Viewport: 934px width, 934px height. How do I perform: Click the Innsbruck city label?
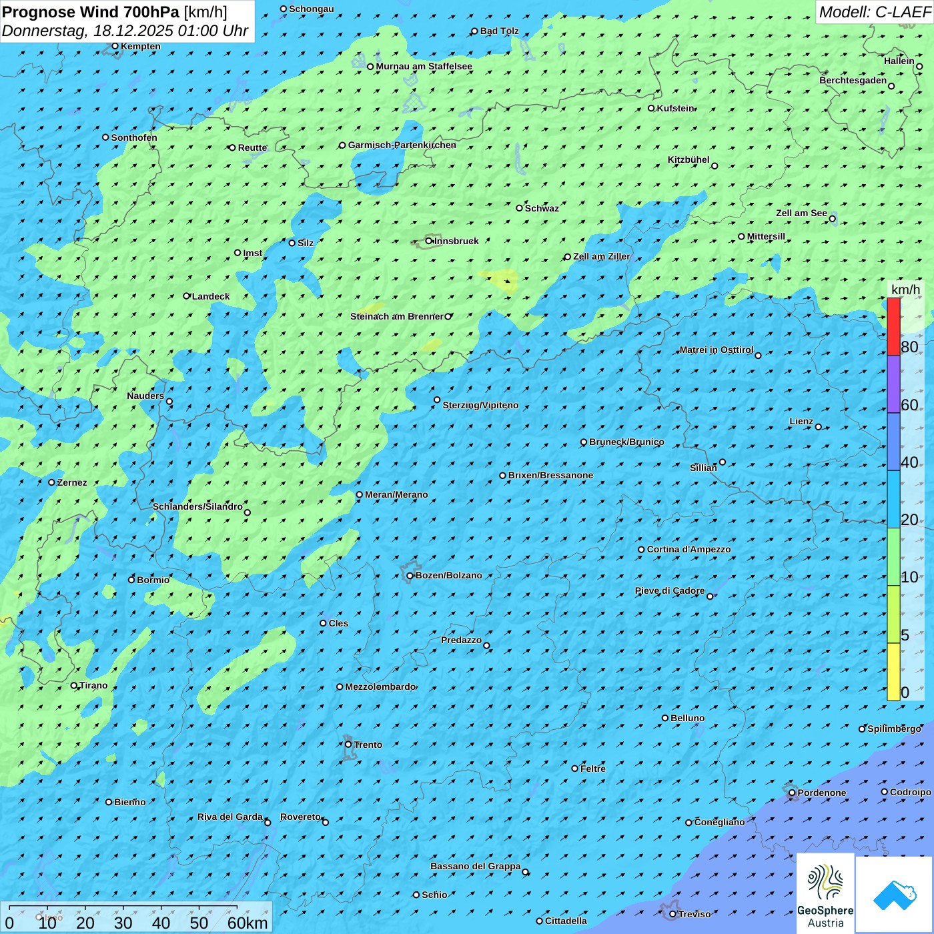pyautogui.click(x=456, y=241)
